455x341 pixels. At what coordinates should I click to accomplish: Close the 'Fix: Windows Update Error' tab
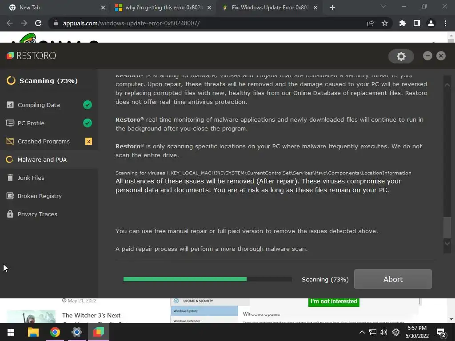tap(315, 8)
